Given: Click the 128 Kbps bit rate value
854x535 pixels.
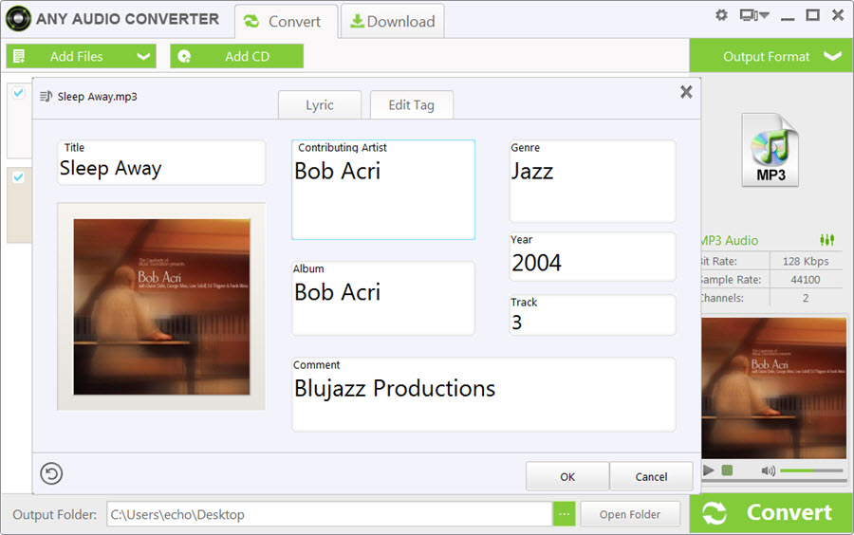Looking at the screenshot, I should tap(806, 261).
